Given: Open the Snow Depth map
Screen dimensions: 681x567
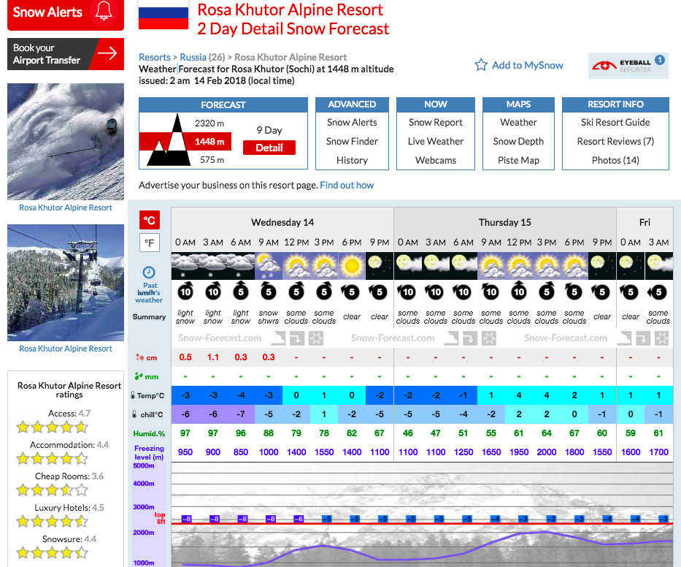Looking at the screenshot, I should tap(518, 141).
